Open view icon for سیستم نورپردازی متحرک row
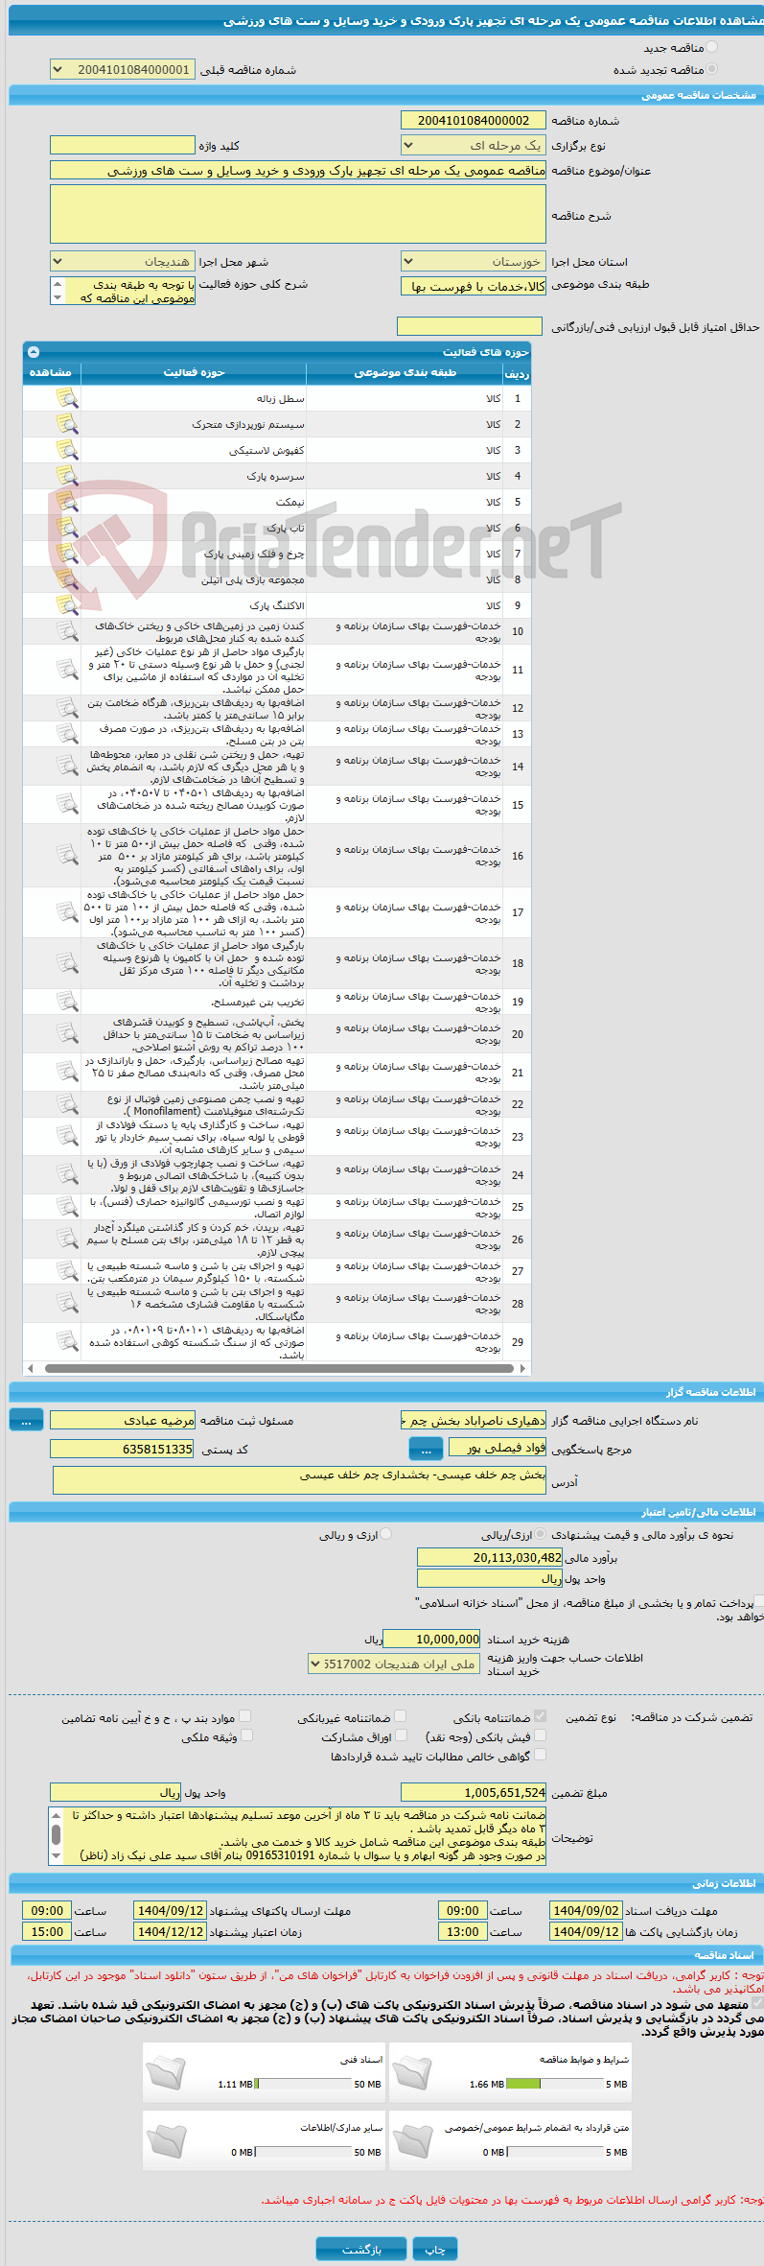 66,424
